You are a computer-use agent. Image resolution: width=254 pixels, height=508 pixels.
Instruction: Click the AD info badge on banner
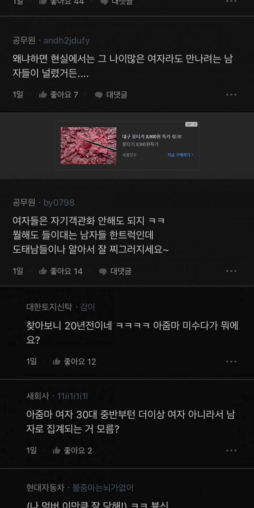click(x=189, y=124)
